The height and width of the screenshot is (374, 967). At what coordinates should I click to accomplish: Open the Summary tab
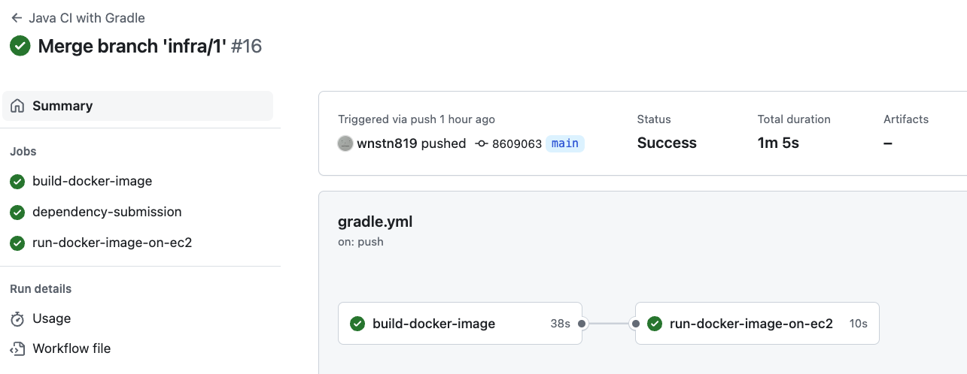(x=62, y=106)
